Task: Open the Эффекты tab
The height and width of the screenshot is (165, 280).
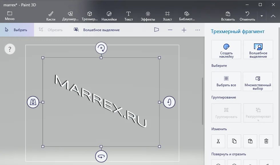Action: click(148, 16)
